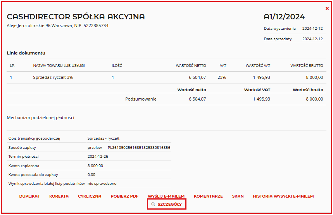Click the WARTOŚĆ VAT column header
The width and height of the screenshot is (333, 215).
click(258, 66)
